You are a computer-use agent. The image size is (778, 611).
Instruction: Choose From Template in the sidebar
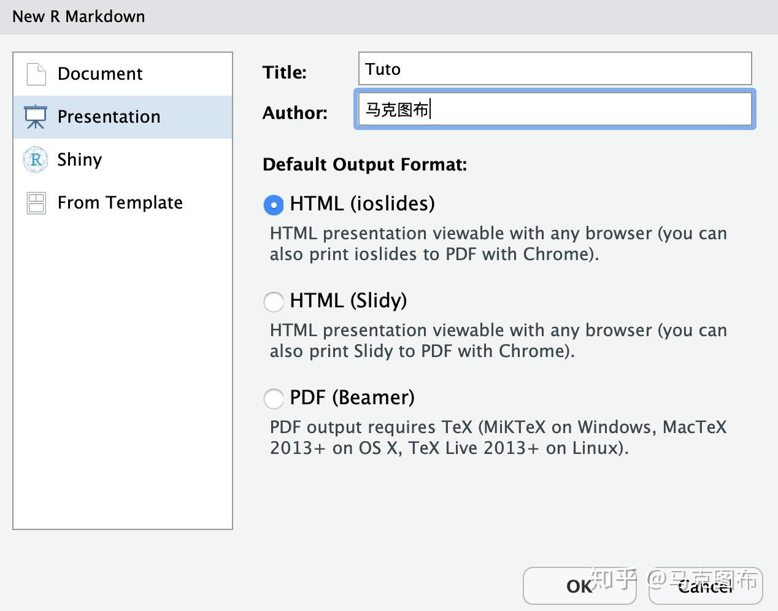[x=120, y=202]
